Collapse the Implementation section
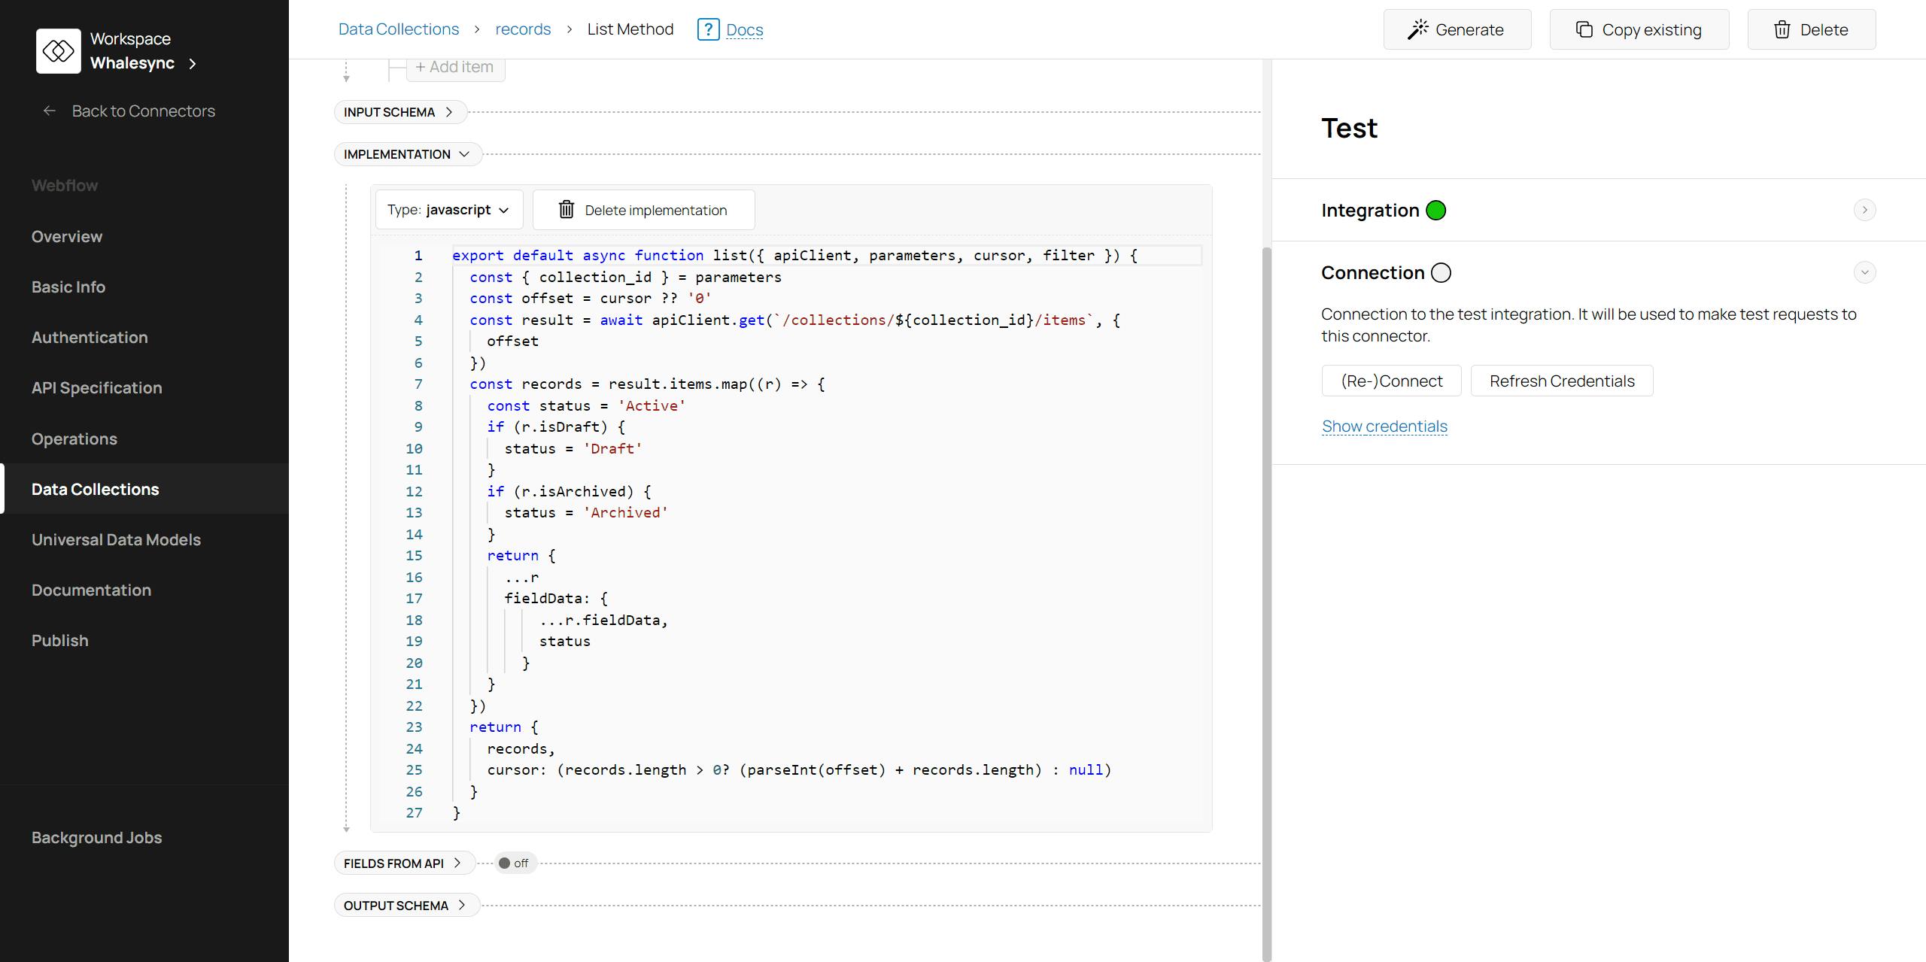The width and height of the screenshot is (1926, 962). pos(407,154)
